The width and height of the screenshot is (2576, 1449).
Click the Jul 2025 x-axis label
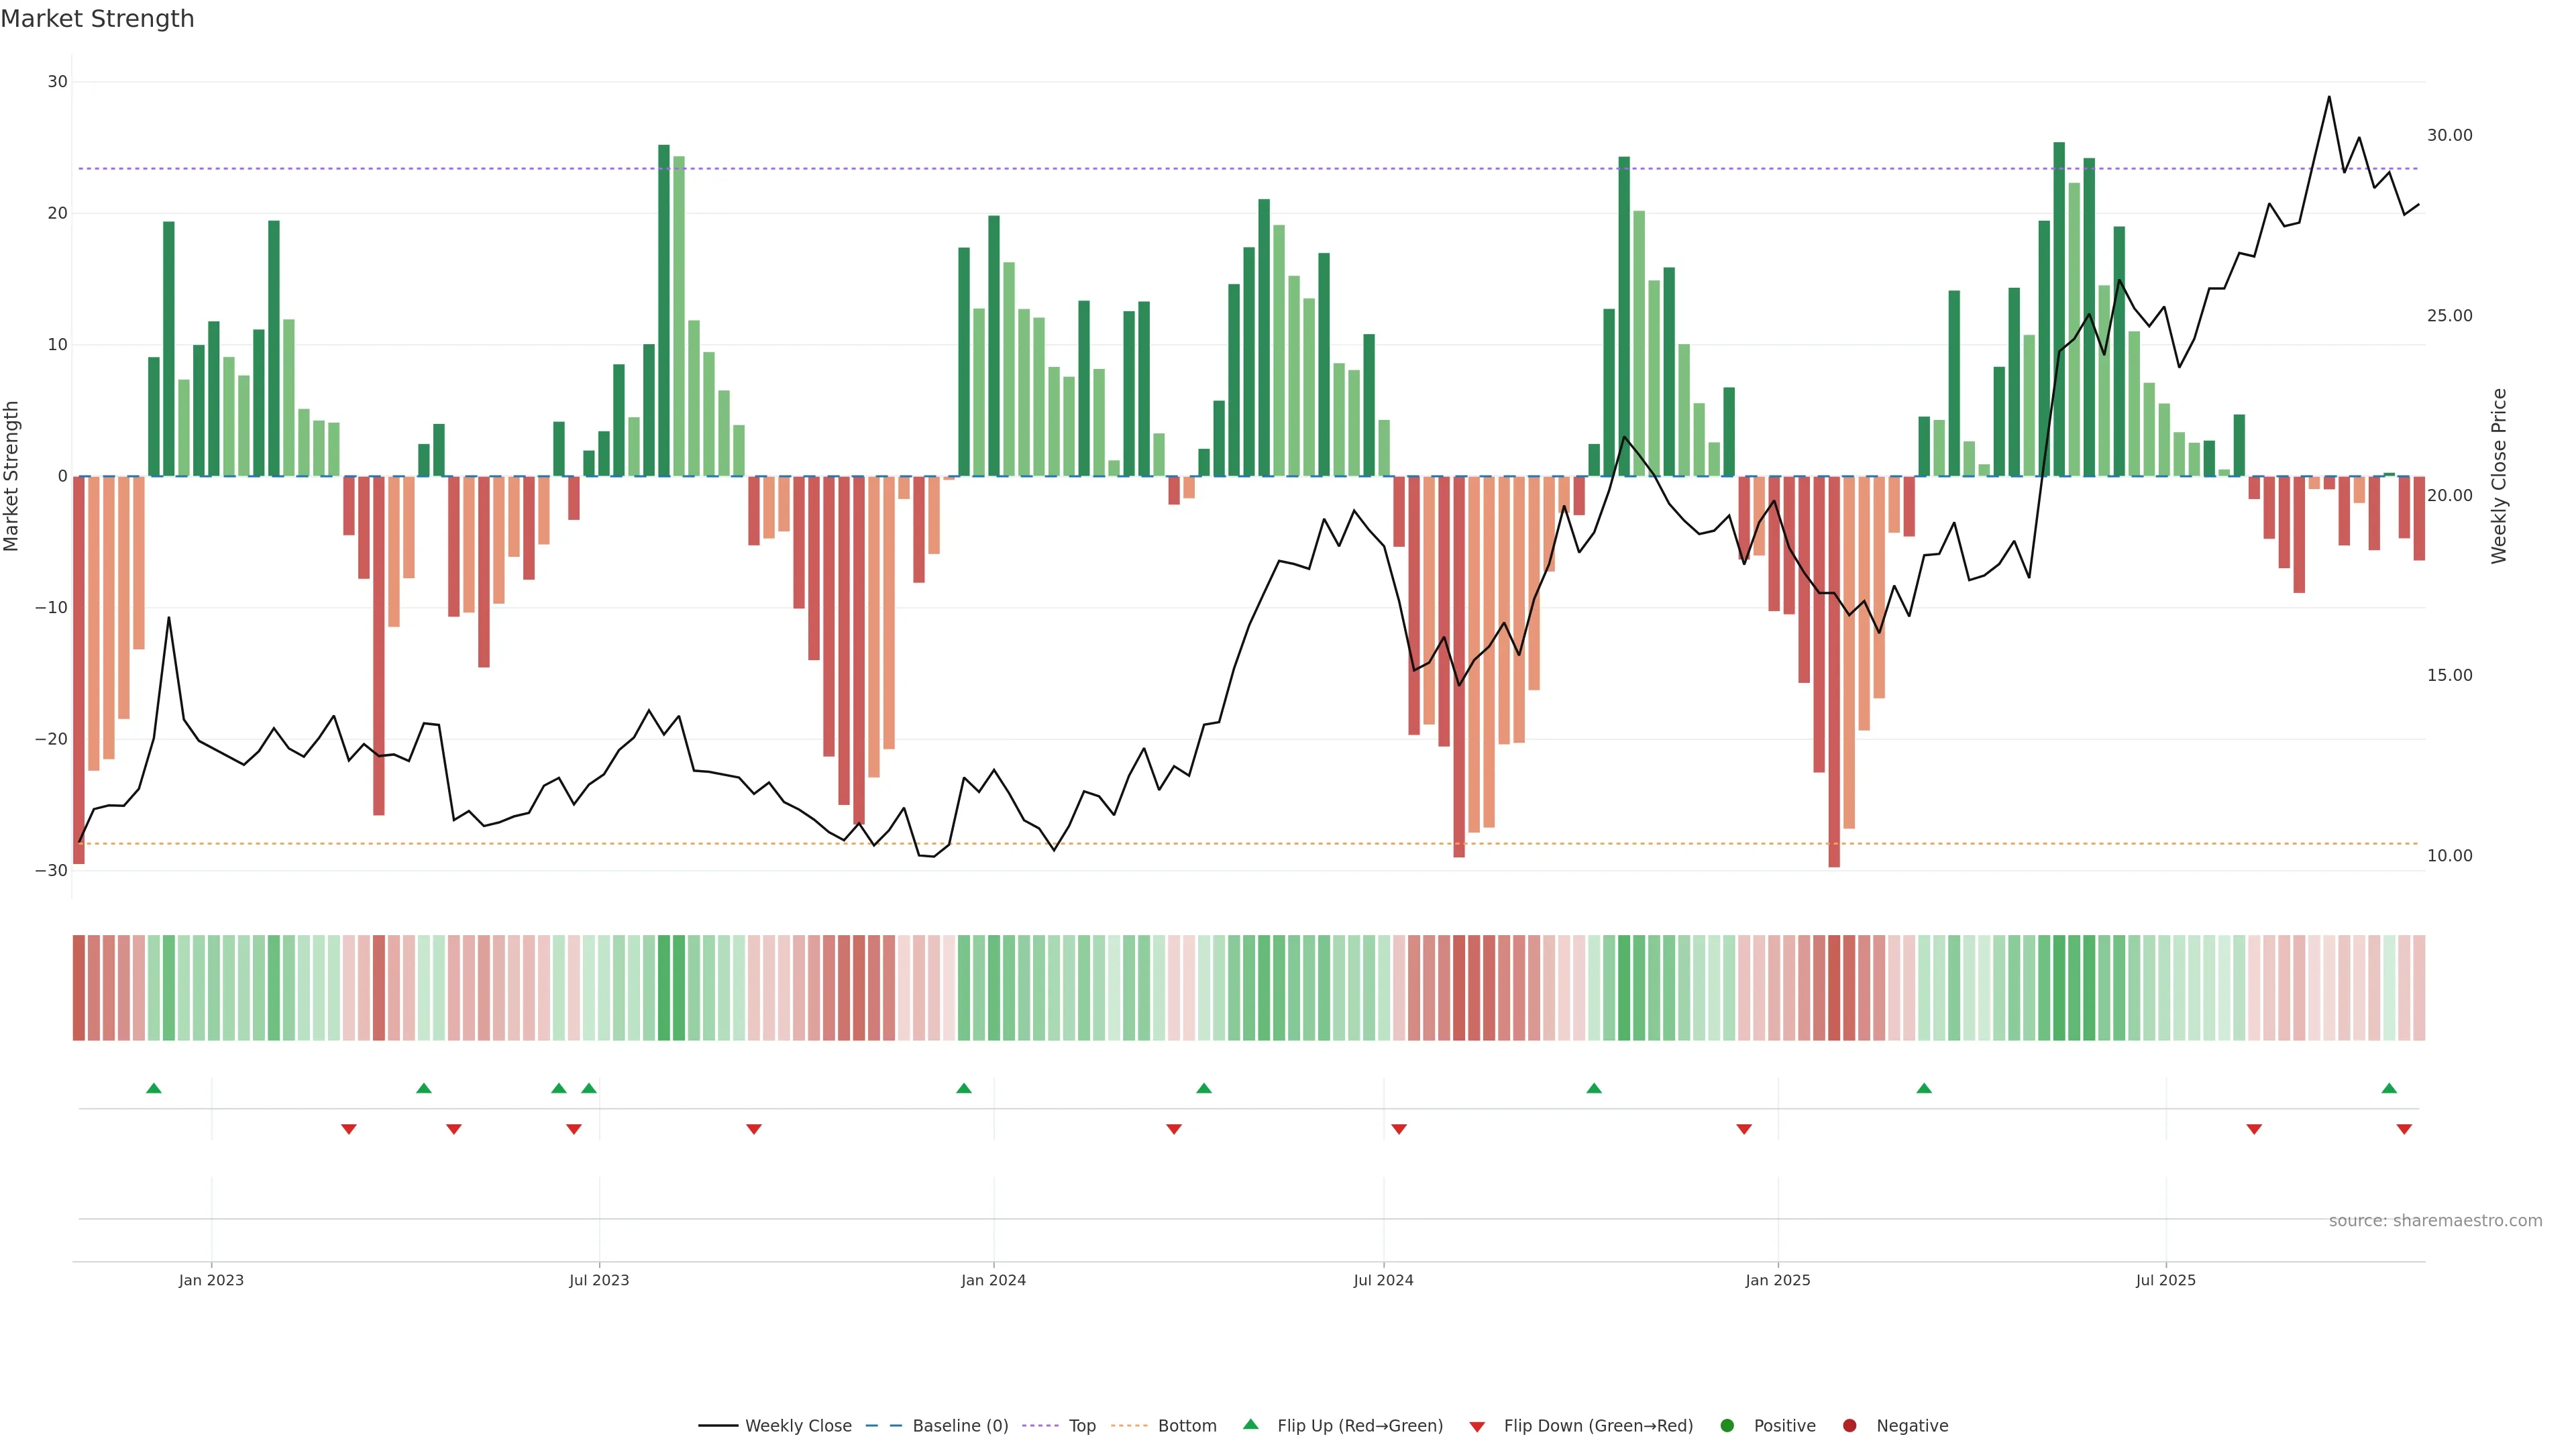2165,1280
